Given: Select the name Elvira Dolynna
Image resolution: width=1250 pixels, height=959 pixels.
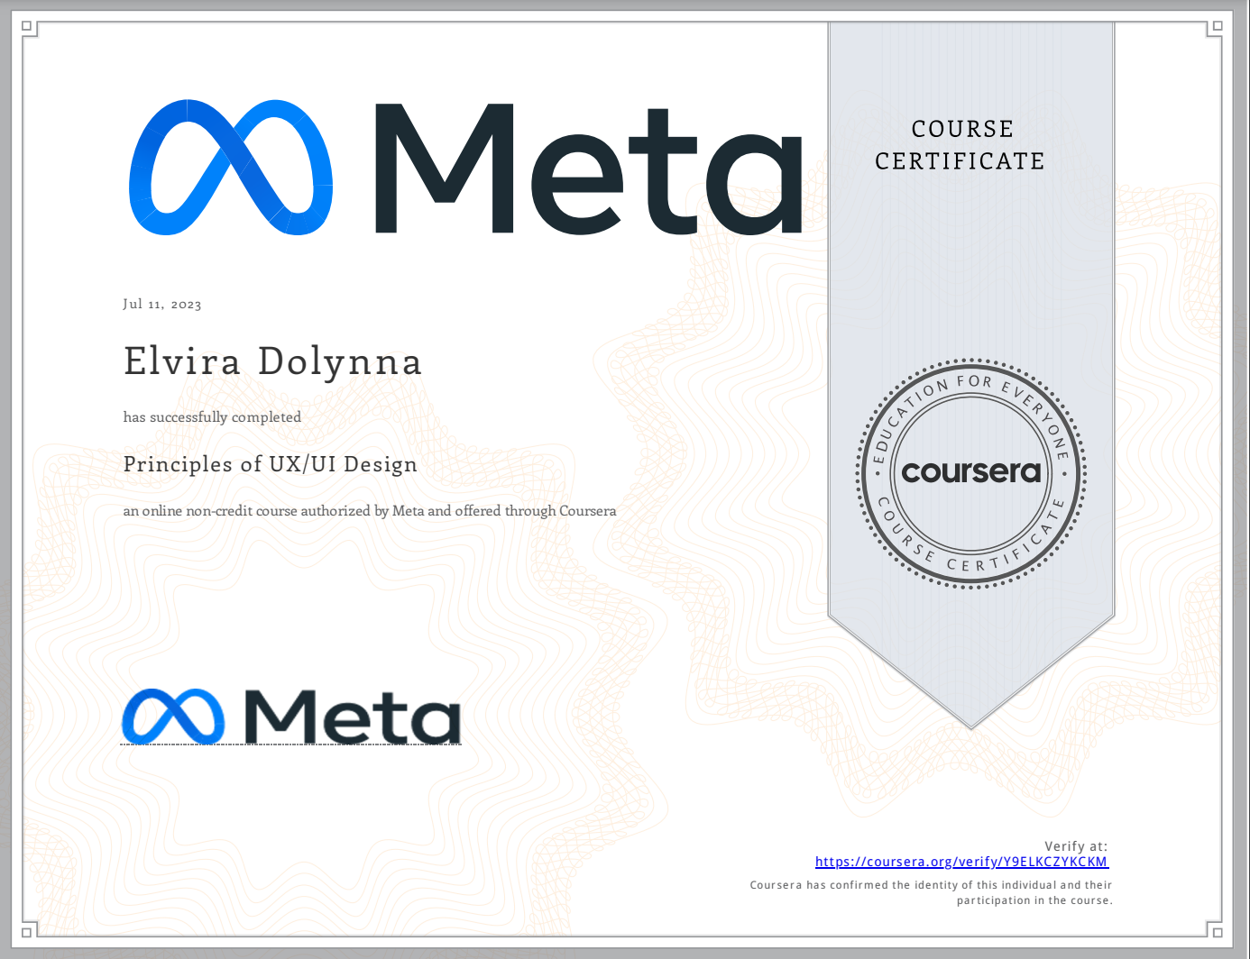Looking at the screenshot, I should [x=272, y=362].
